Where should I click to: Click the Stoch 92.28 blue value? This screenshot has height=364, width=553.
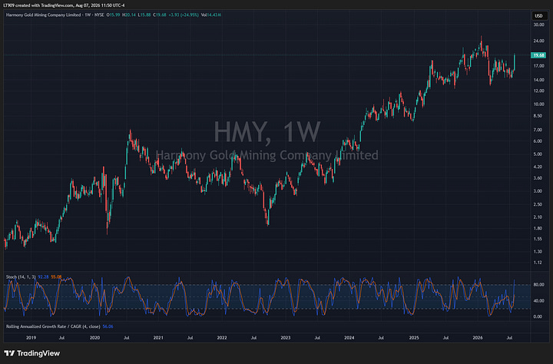coord(43,277)
